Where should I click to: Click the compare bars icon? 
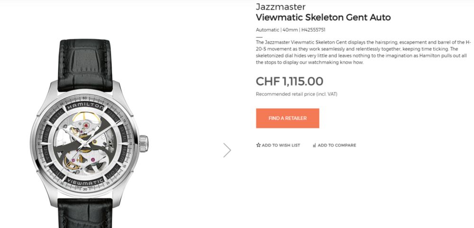coord(314,145)
